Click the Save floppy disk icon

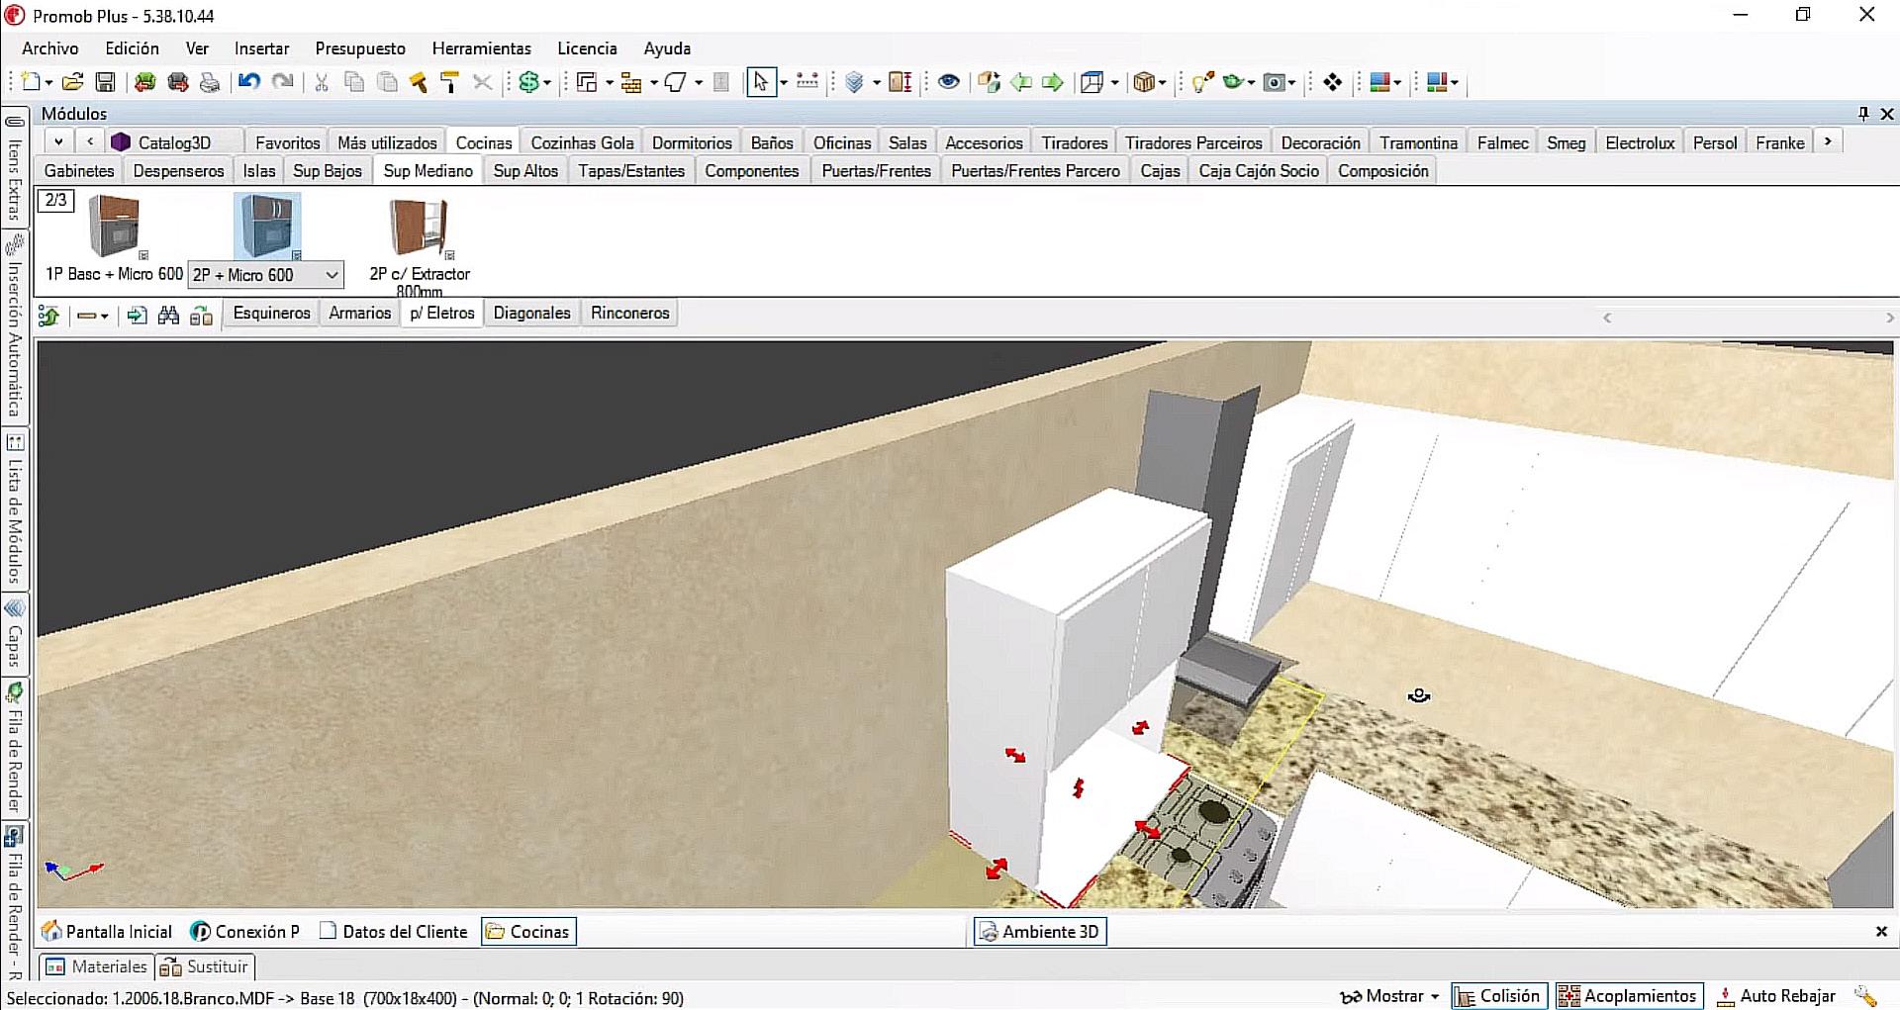pyautogui.click(x=105, y=83)
